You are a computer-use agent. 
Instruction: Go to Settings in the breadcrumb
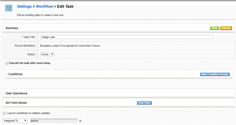(x=24, y=7)
